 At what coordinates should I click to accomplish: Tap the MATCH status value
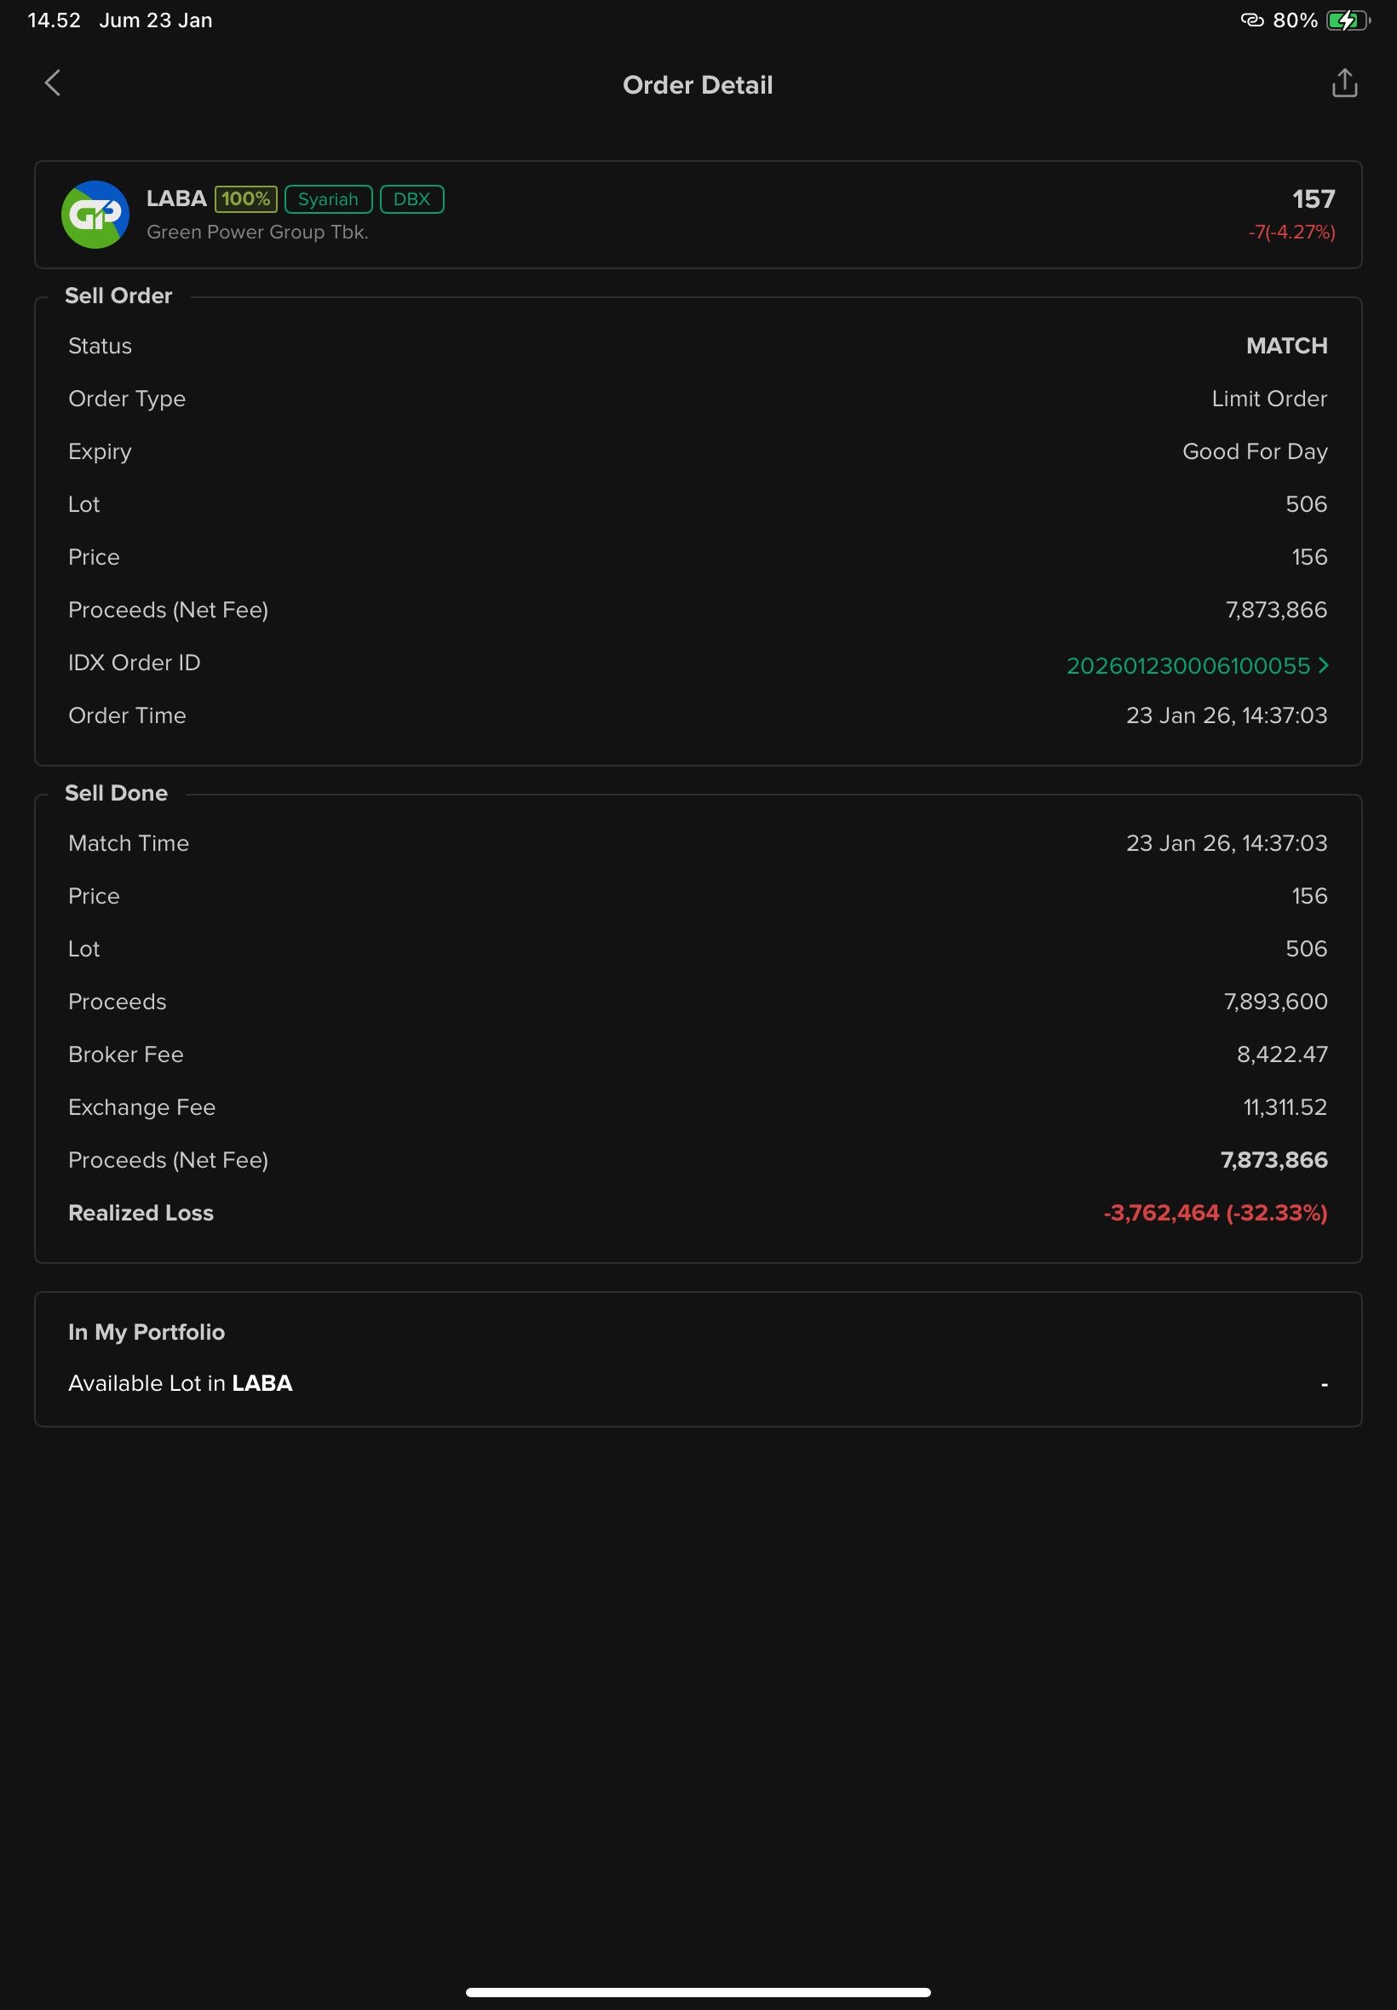coord(1285,346)
